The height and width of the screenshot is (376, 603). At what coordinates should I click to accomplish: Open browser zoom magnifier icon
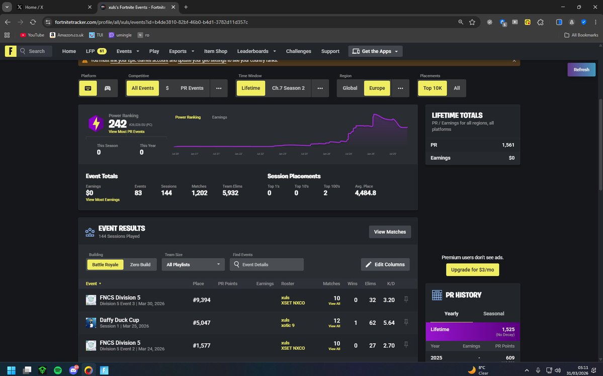pos(461,22)
